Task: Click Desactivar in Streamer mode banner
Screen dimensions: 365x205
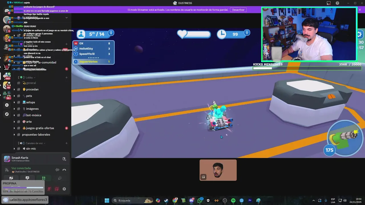Action: coord(238,10)
